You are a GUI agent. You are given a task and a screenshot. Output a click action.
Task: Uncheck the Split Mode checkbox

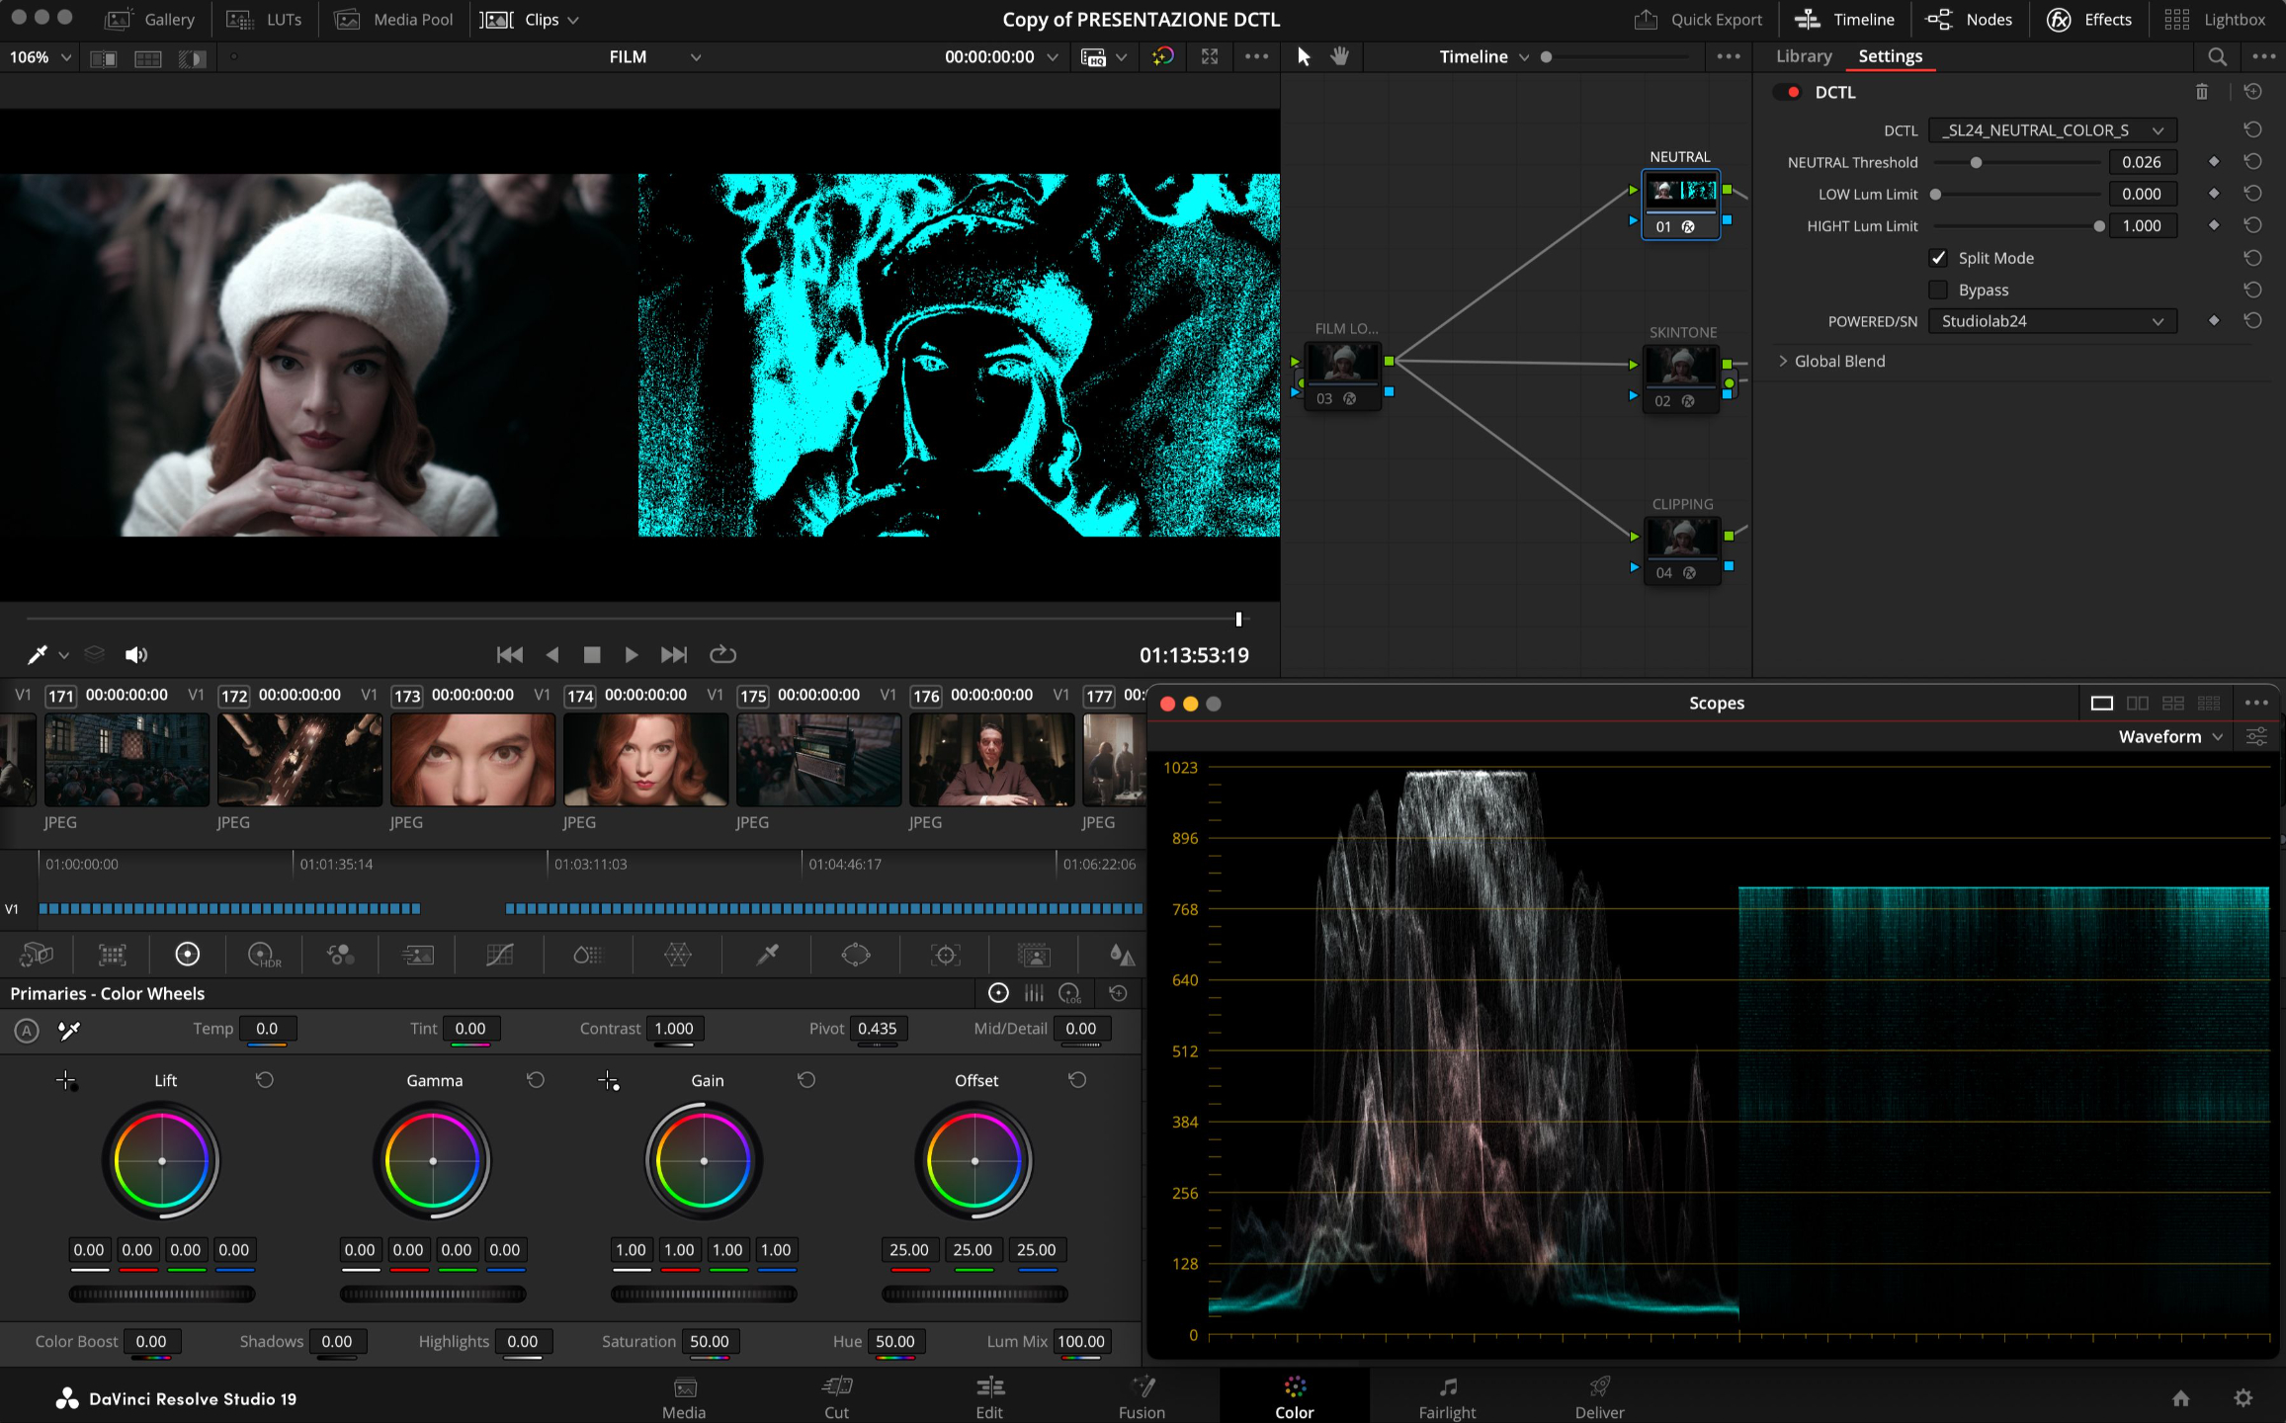(x=1938, y=258)
